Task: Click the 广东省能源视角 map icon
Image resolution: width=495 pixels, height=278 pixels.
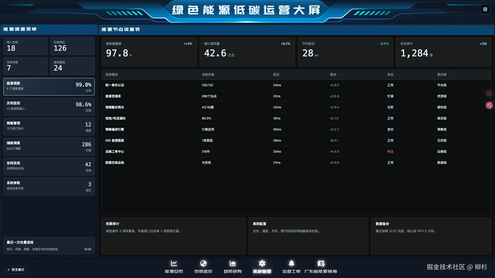Action: tap(321, 263)
